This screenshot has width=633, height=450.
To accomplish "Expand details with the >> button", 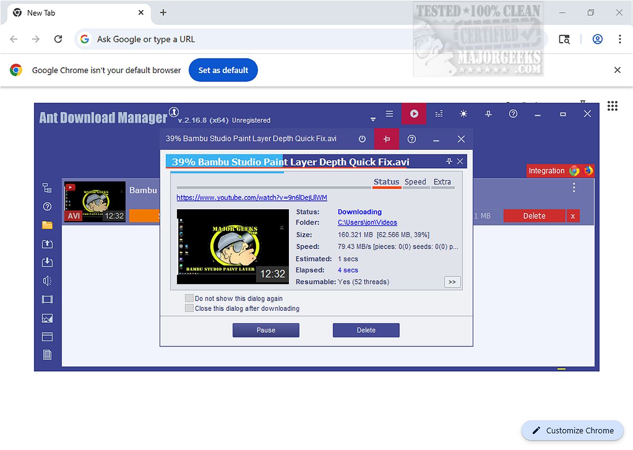I will point(452,282).
